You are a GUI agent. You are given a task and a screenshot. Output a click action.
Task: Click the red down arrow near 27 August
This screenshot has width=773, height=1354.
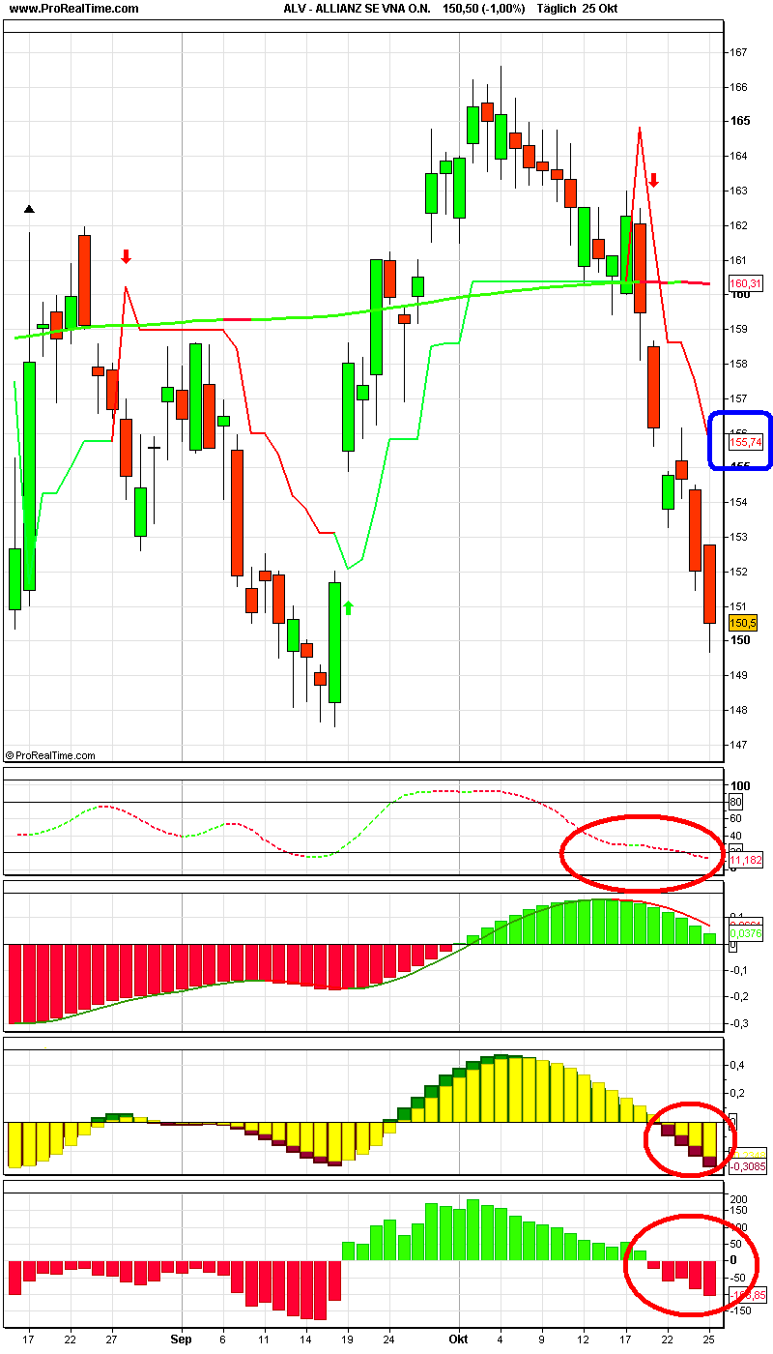point(126,256)
